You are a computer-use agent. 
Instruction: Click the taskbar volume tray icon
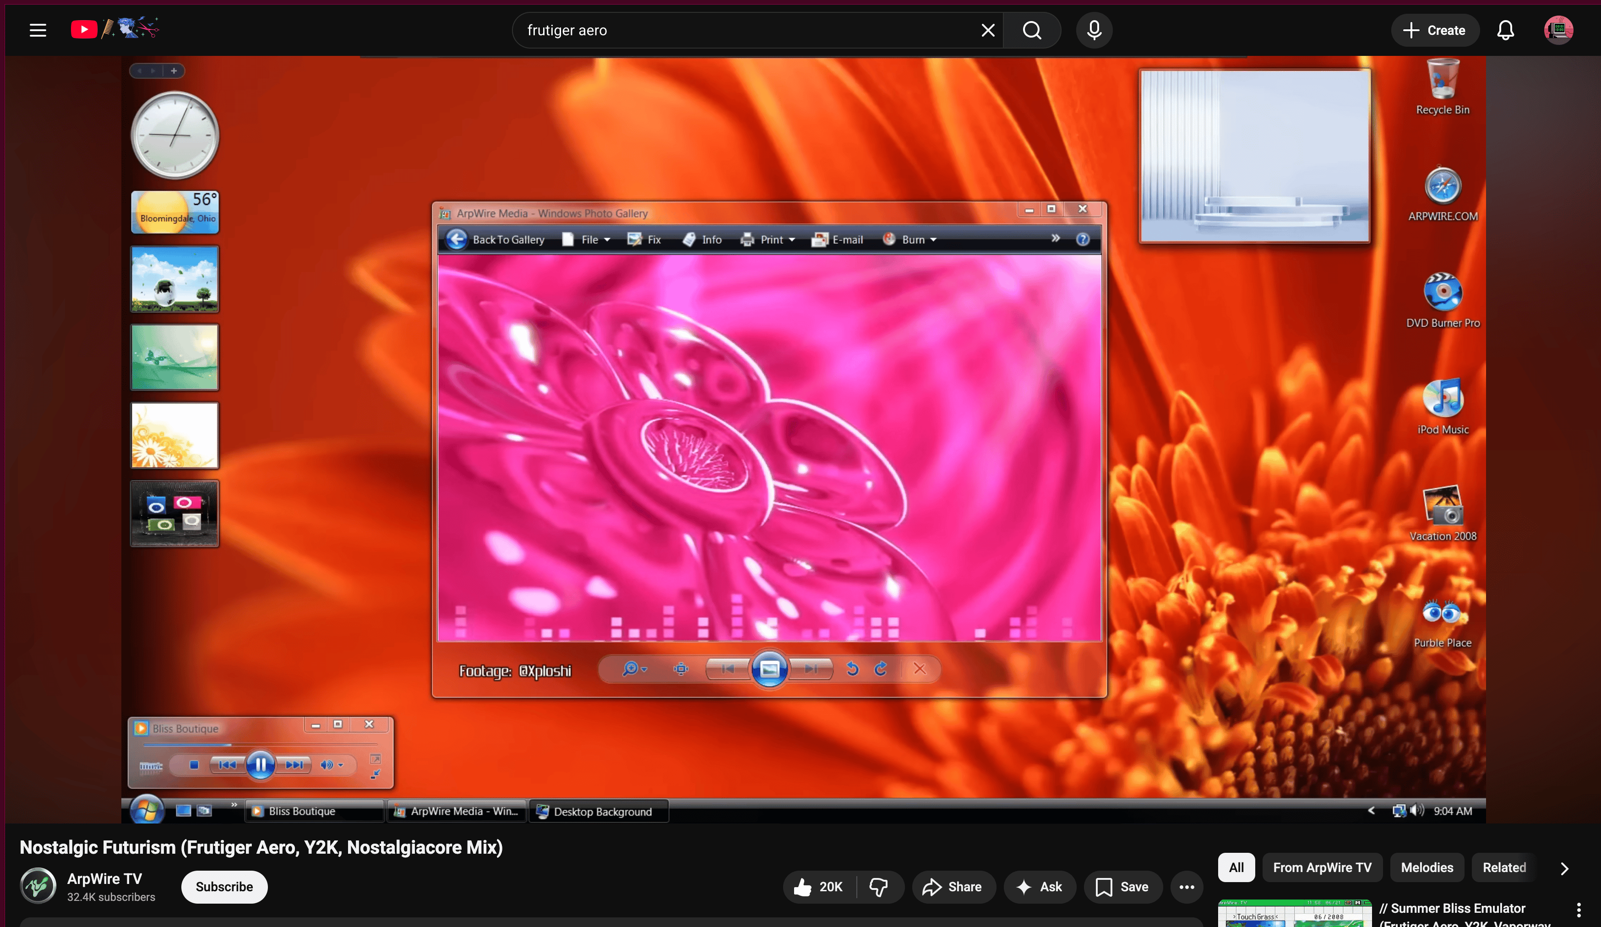tap(1417, 811)
